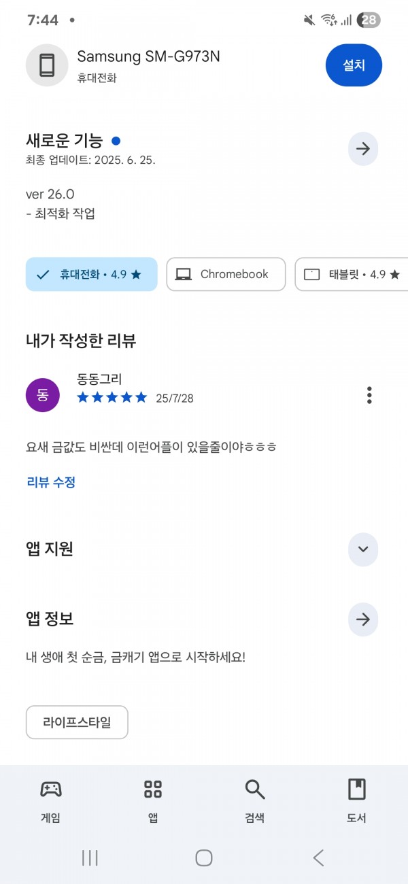Switch to the 게임 tab
The image size is (408, 884).
pos(51,800)
